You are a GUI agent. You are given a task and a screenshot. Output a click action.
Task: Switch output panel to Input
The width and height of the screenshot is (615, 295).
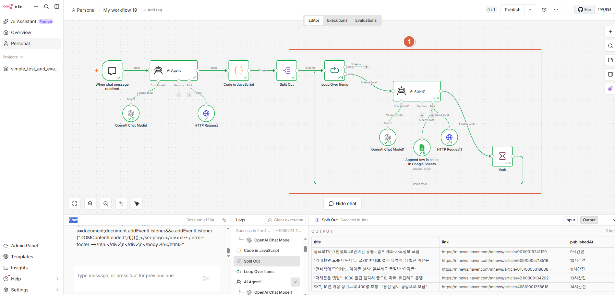click(x=570, y=220)
